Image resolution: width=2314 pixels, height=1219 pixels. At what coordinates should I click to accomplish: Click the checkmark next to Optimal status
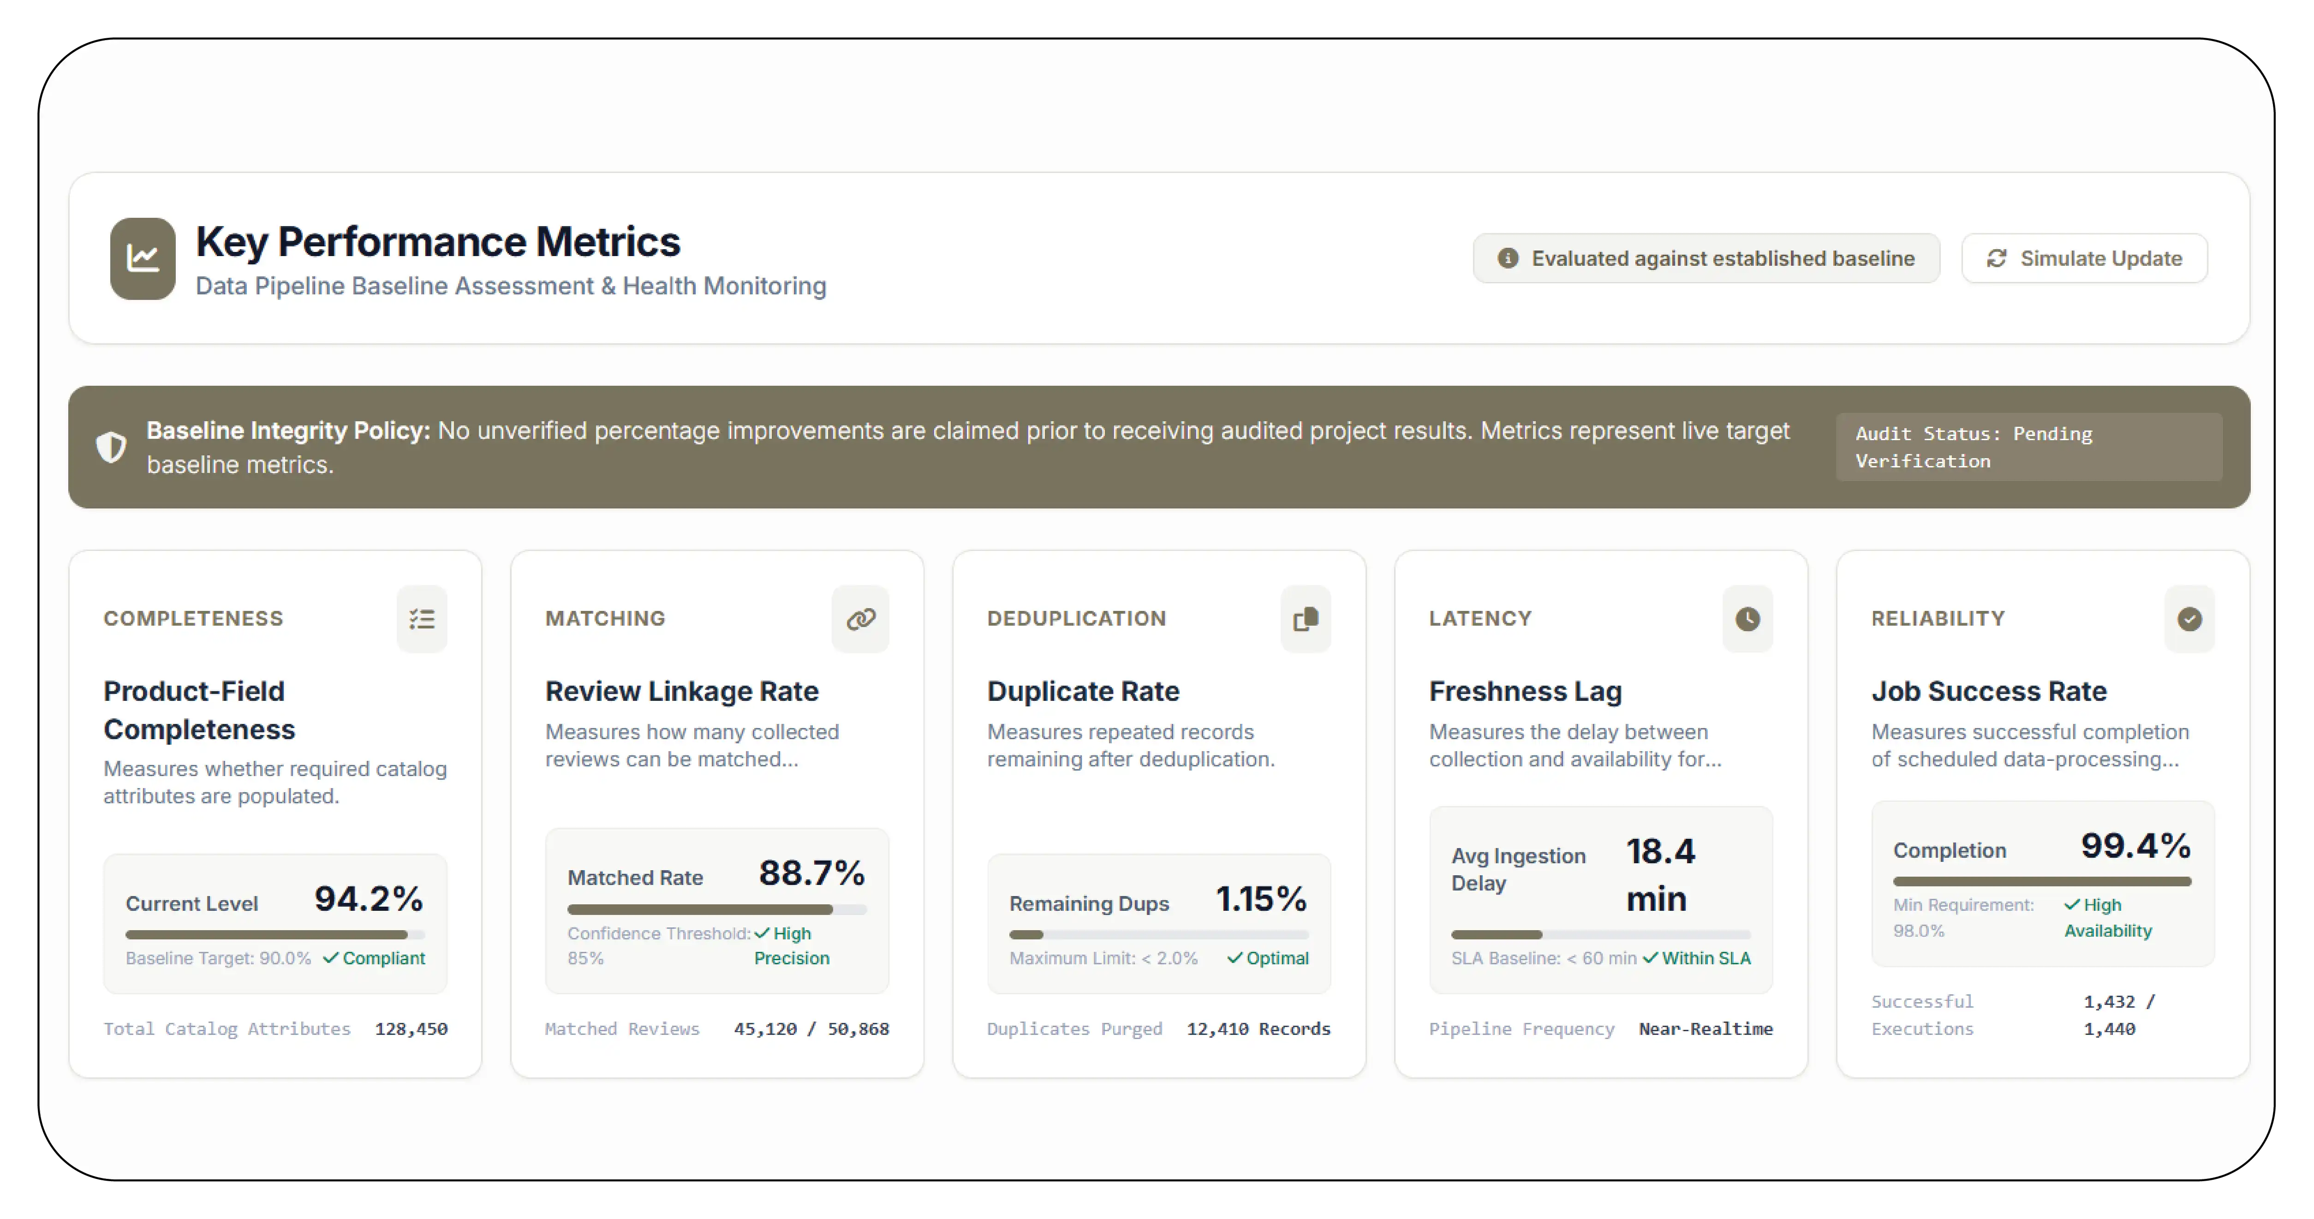point(1235,957)
